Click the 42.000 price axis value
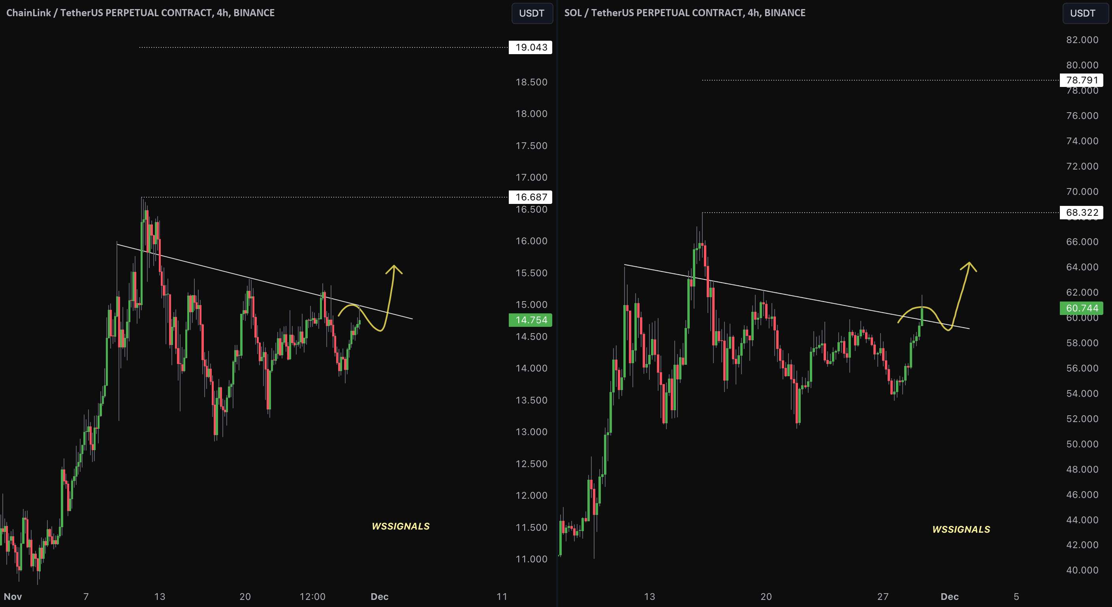1112x607 pixels. [x=1082, y=545]
